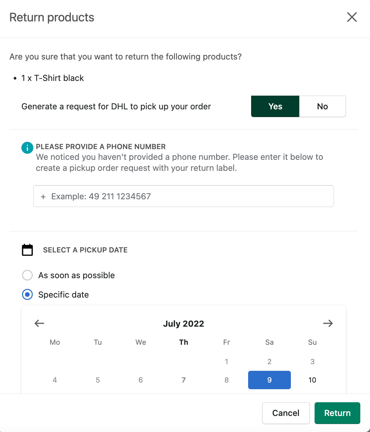The image size is (370, 432).
Task: Click July 7 in the calendar
Action: [184, 380]
